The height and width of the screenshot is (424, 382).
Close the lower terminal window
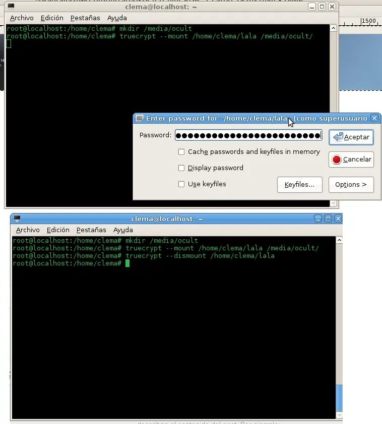[338, 219]
